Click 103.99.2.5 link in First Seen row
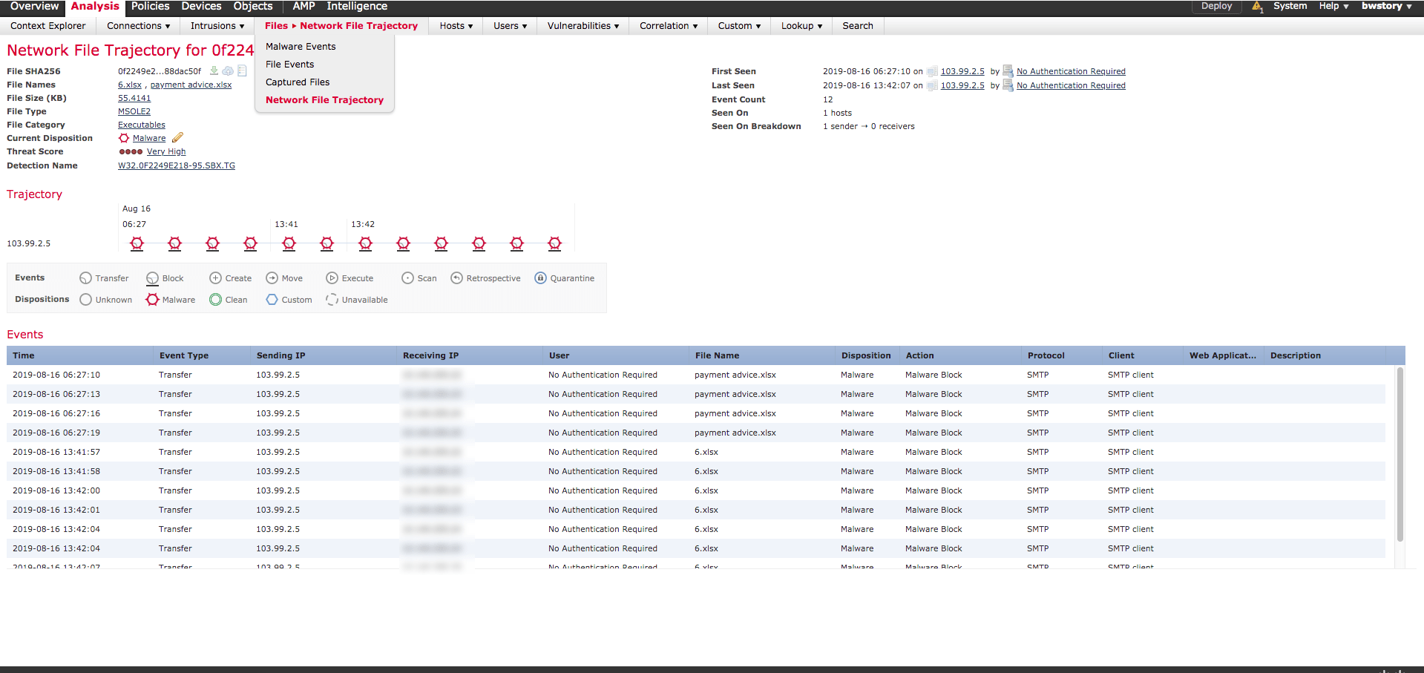 (962, 72)
